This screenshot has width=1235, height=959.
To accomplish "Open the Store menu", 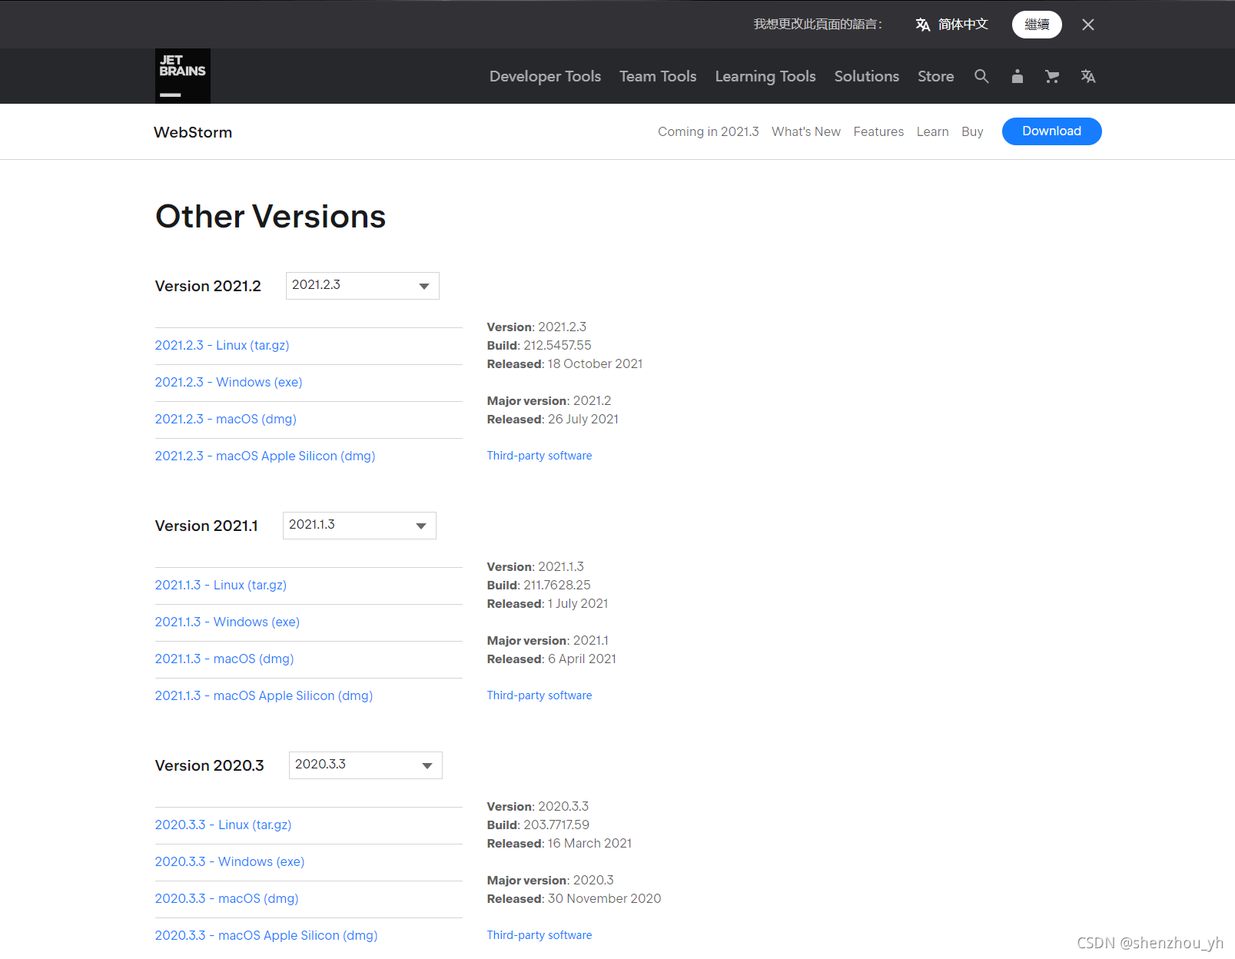I will pyautogui.click(x=935, y=76).
